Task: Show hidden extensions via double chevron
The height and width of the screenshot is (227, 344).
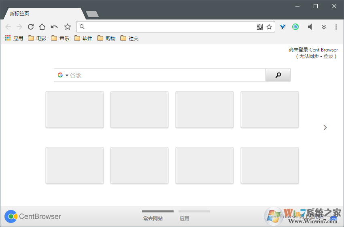Action: point(324,27)
